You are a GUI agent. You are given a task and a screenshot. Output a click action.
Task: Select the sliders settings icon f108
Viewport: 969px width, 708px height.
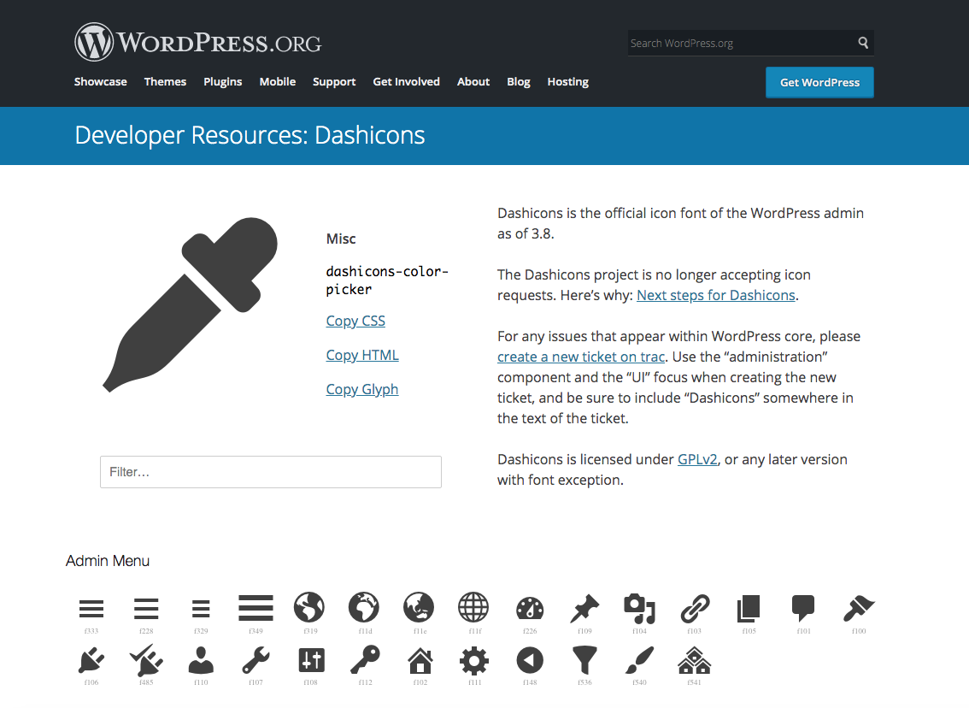tap(311, 660)
